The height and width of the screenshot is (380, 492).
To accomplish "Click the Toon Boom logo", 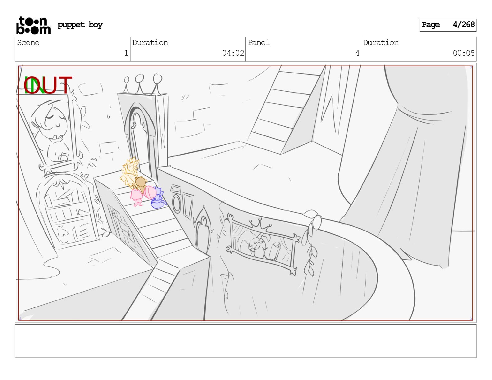I will coord(33,25).
